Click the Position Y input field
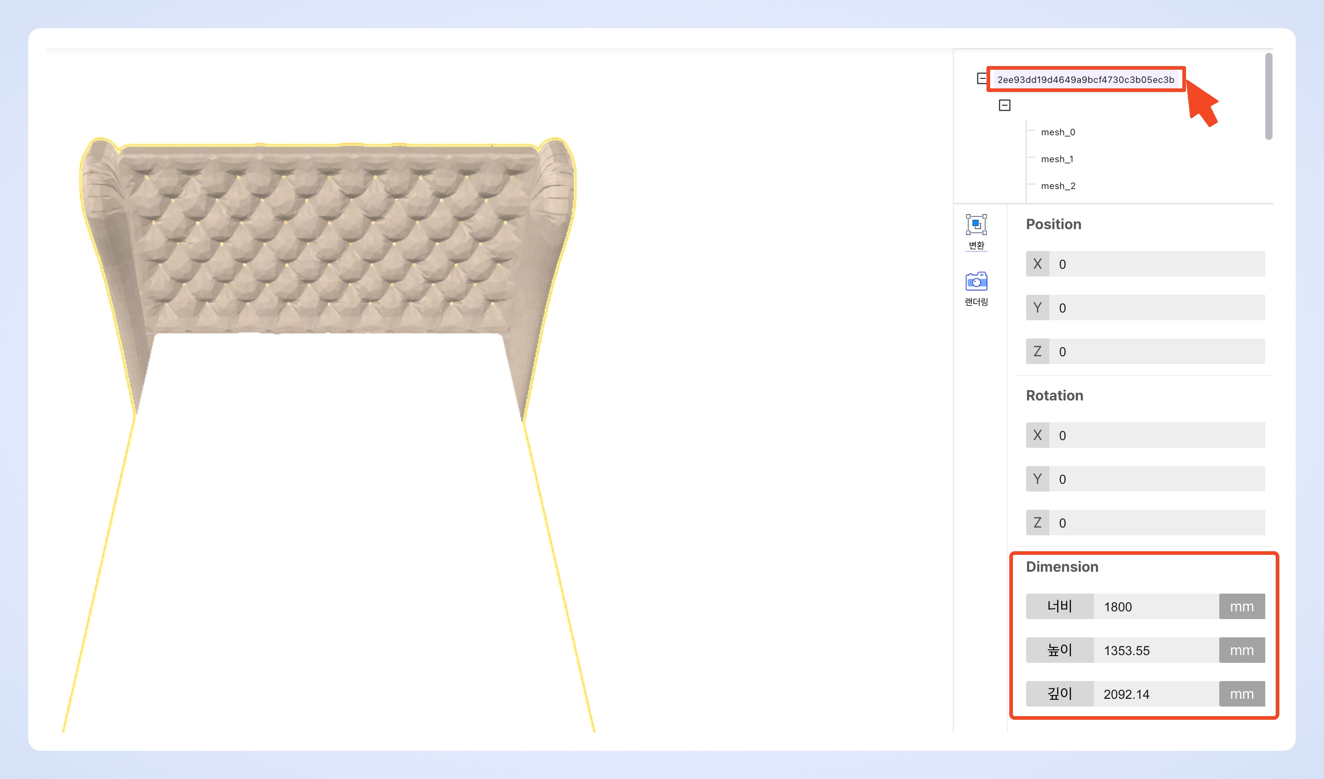1324x779 pixels. click(1156, 307)
